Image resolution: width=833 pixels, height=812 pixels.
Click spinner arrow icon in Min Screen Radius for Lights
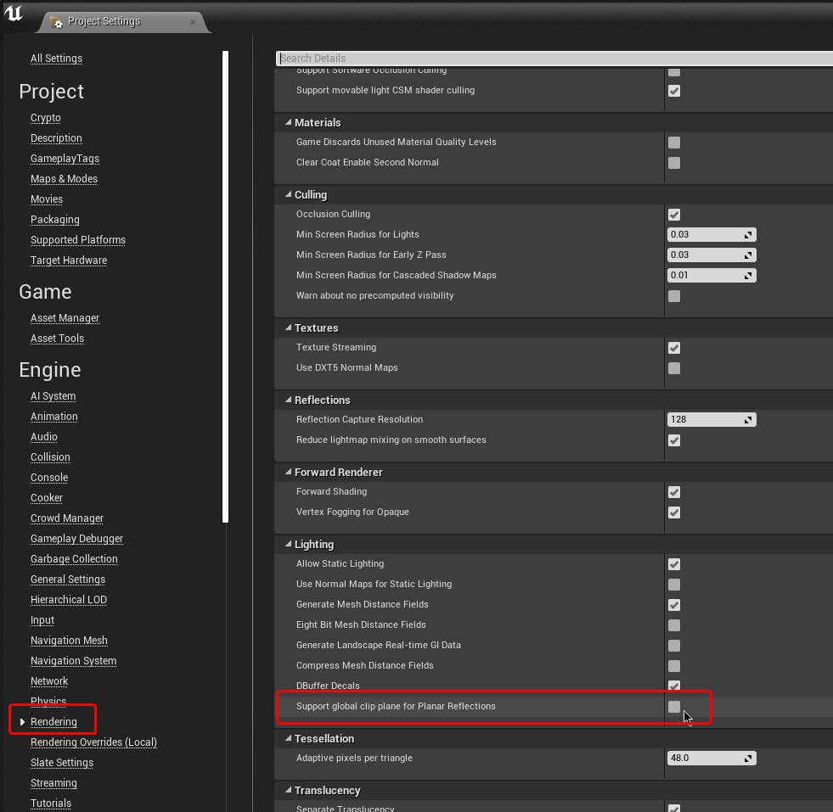coord(748,235)
